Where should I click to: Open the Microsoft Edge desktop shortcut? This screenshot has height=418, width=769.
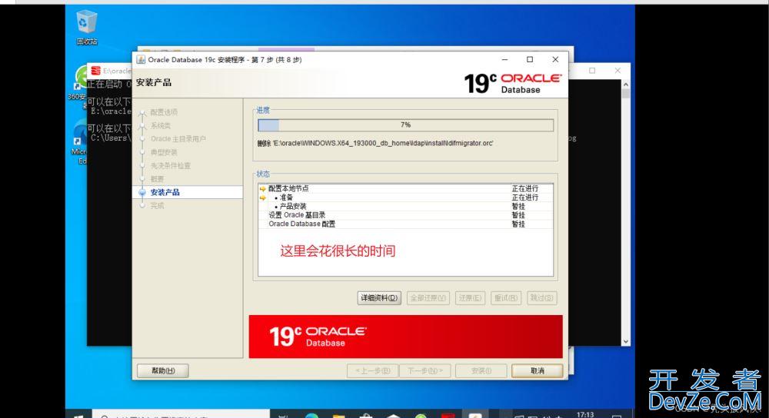(x=80, y=134)
